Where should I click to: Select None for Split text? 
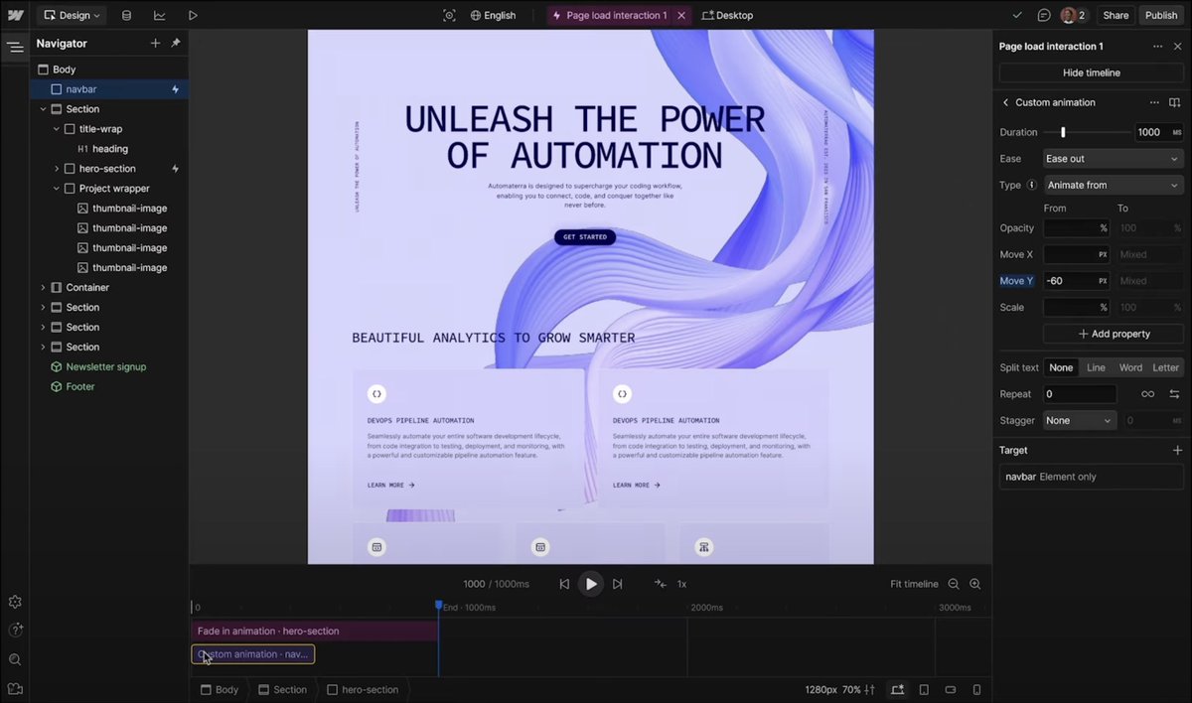click(1061, 367)
